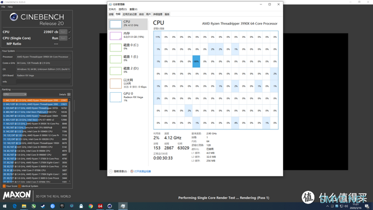Open the Windows Start menu
This screenshot has height=210, width=373.
pos(4,206)
